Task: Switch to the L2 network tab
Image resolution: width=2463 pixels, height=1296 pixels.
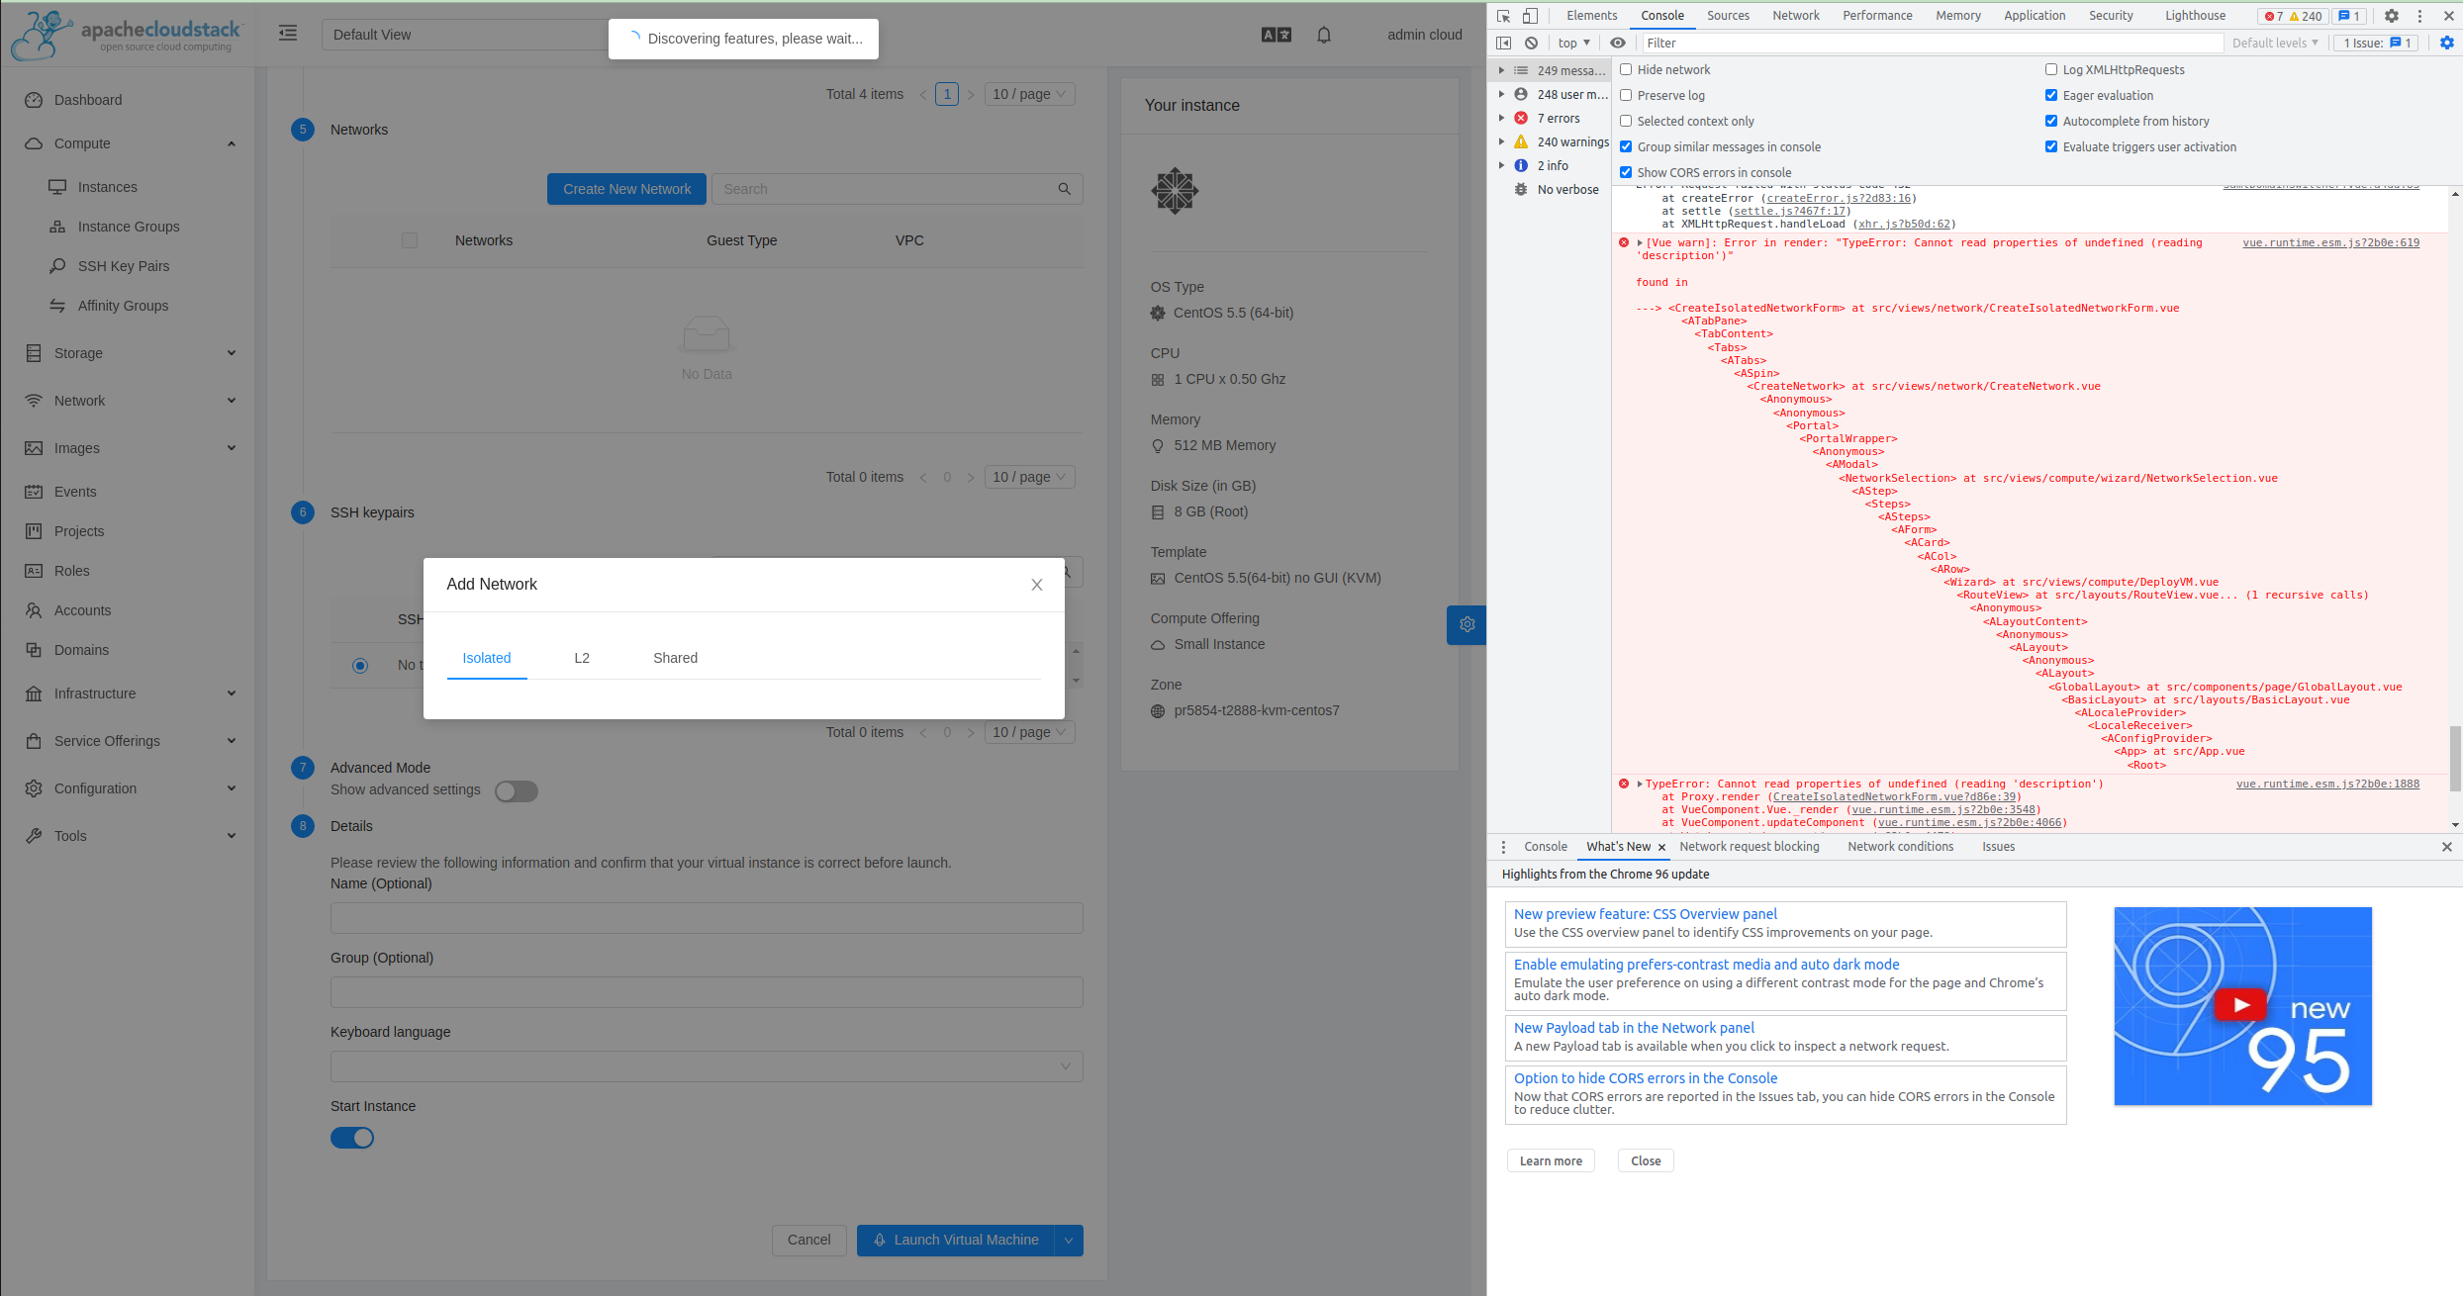Action: (x=582, y=658)
